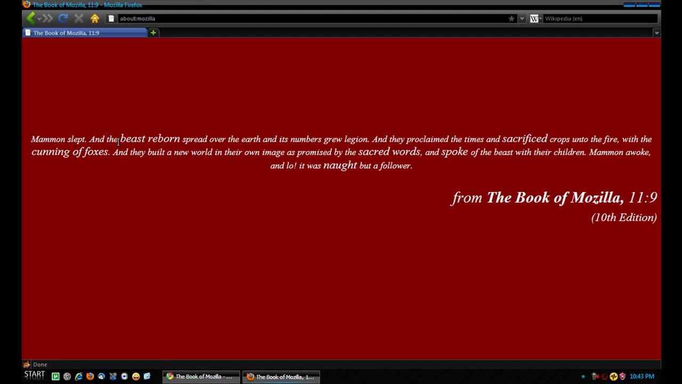Viewport: 682px width, 384px height.
Task: Click the red swirl tray icon
Action: pos(605,377)
